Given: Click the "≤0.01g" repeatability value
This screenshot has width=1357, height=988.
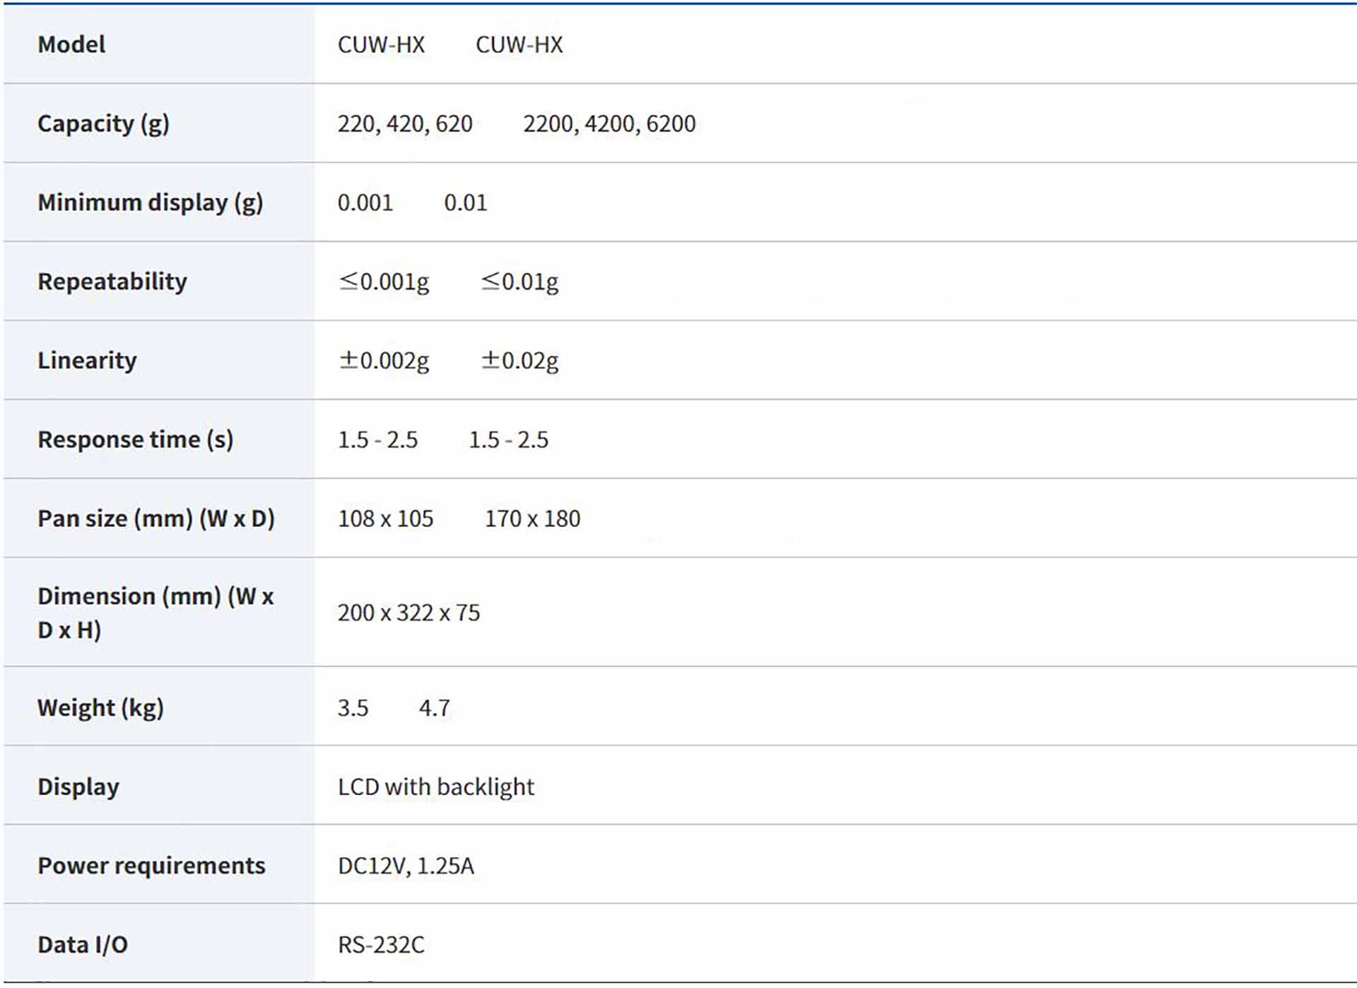Looking at the screenshot, I should click(x=519, y=281).
